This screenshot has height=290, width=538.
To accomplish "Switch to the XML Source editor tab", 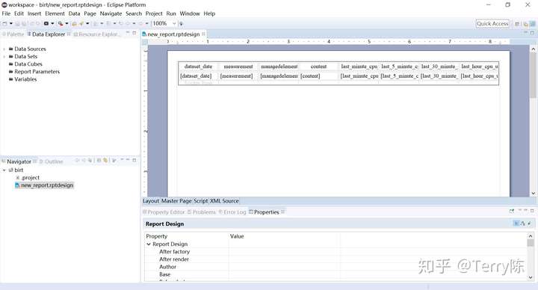I will tap(224, 201).
